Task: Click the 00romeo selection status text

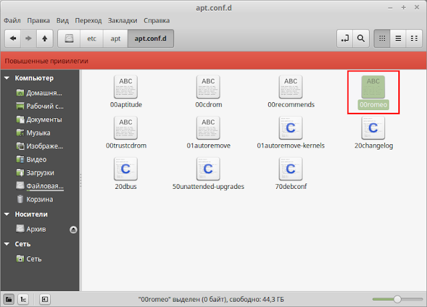Action: pyautogui.click(x=211, y=300)
